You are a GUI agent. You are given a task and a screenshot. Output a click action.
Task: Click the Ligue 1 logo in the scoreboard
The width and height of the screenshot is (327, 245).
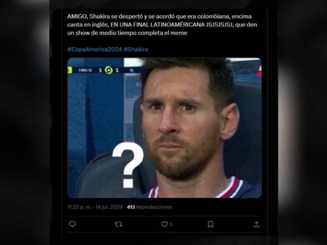(108, 70)
